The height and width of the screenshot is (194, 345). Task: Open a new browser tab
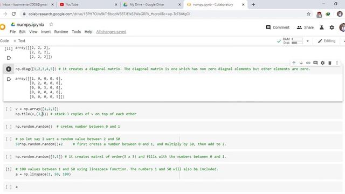click(x=253, y=4)
